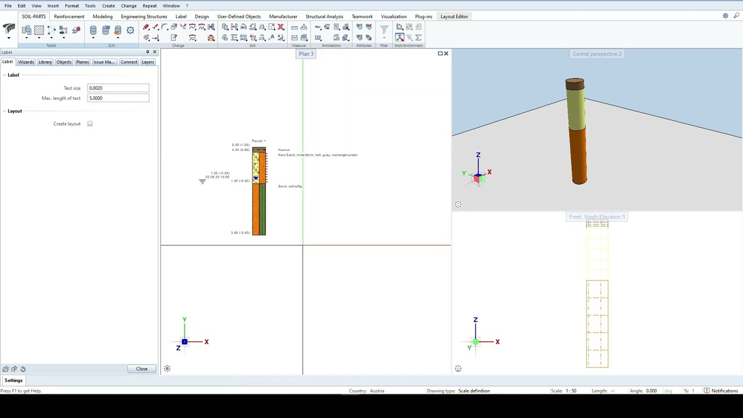Close the Label panel with X
The height and width of the screenshot is (418, 743).
(x=154, y=52)
